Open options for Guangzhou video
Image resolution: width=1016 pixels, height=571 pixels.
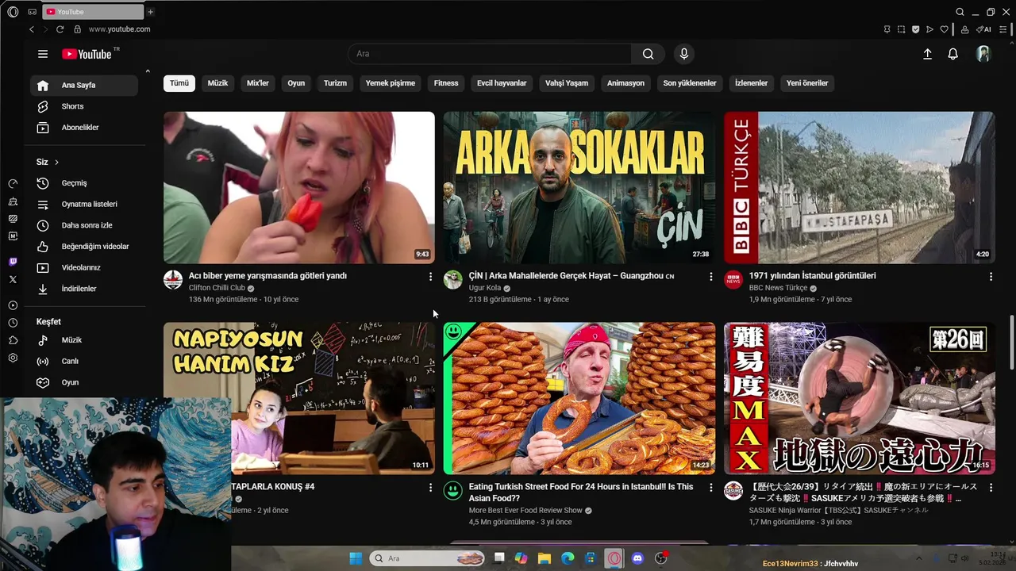click(x=710, y=277)
